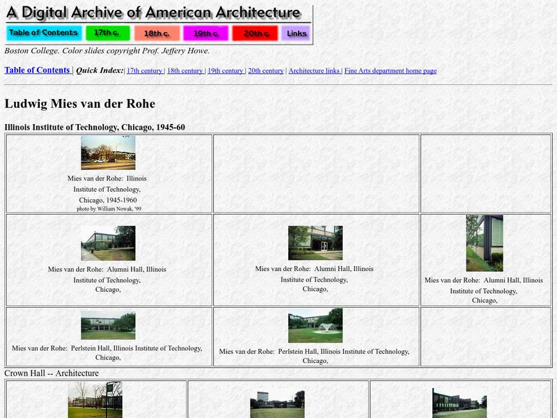Click the cyan Table of Contents banner button

(44, 33)
